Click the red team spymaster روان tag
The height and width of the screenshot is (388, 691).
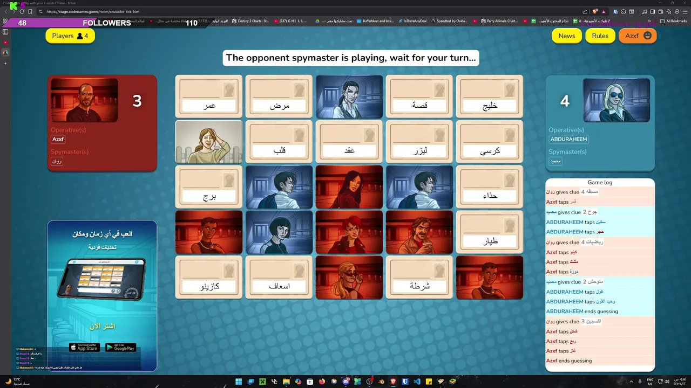coord(57,161)
